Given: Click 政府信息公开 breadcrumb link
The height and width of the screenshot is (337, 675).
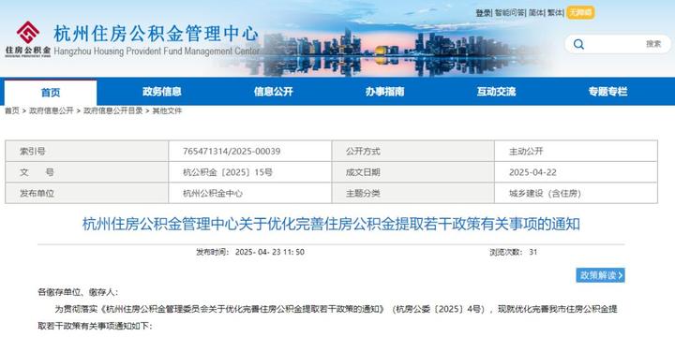Looking at the screenshot, I should [52, 110].
